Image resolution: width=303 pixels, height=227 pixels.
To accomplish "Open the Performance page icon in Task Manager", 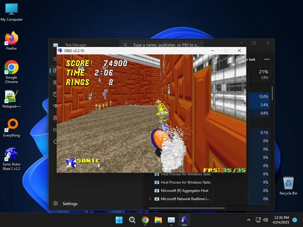I will (55, 82).
